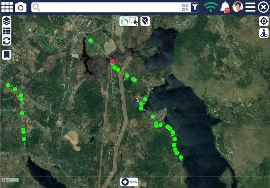Refresh the map data
Viewport: 270px width, 188px height.
click(x=7, y=41)
